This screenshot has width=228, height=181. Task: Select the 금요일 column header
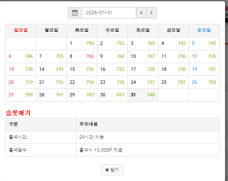(174, 31)
